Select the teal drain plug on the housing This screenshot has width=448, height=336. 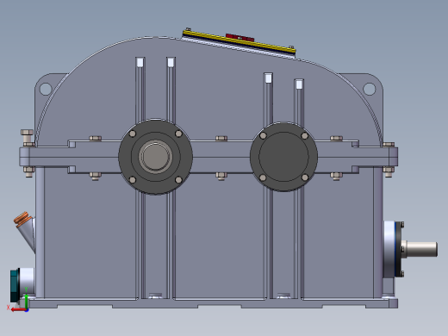coord(15,285)
